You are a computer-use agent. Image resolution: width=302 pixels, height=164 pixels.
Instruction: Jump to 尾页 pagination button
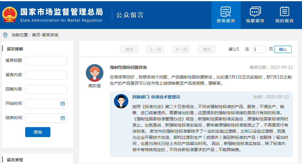(x=207, y=49)
